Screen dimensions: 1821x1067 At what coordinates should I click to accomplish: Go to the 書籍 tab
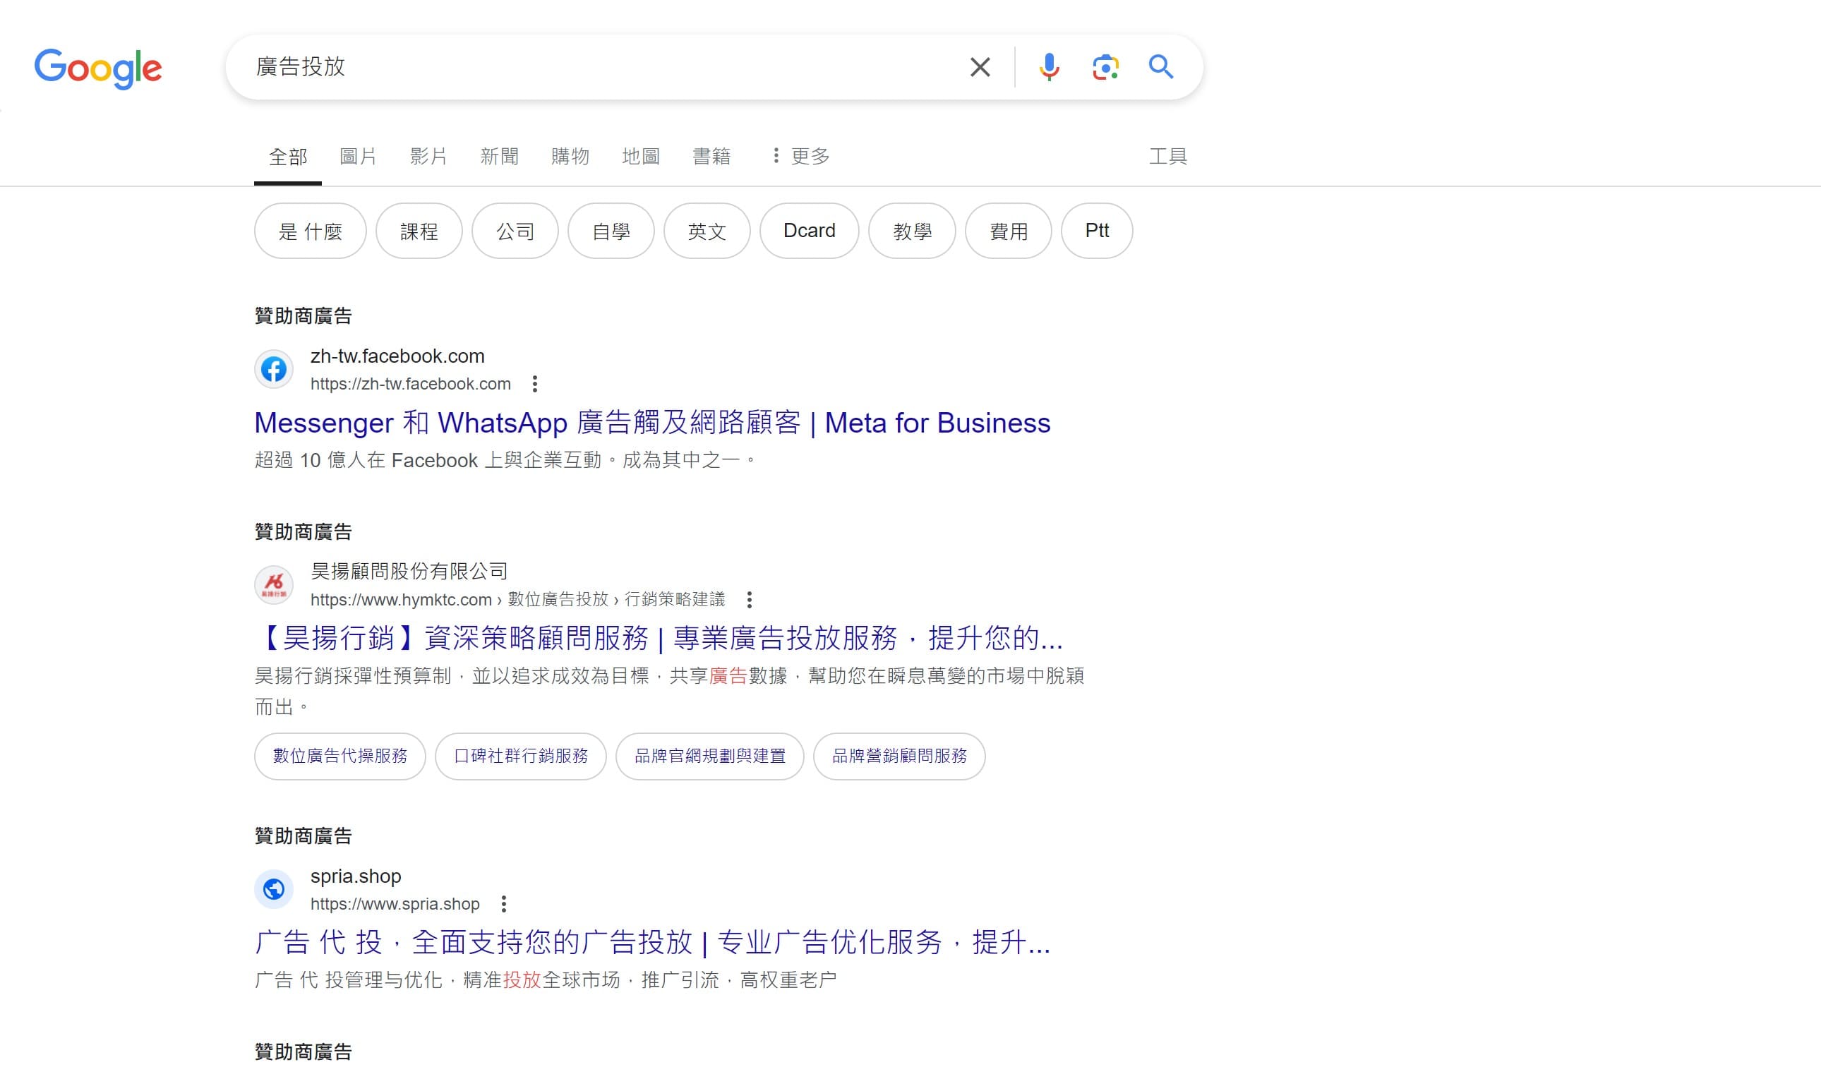point(711,156)
